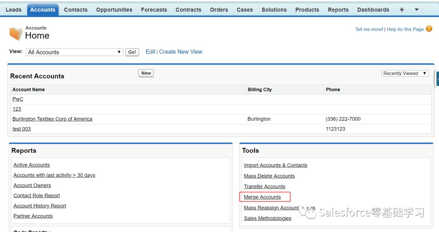
Task: Click the Tell me more! link
Action: (369, 29)
